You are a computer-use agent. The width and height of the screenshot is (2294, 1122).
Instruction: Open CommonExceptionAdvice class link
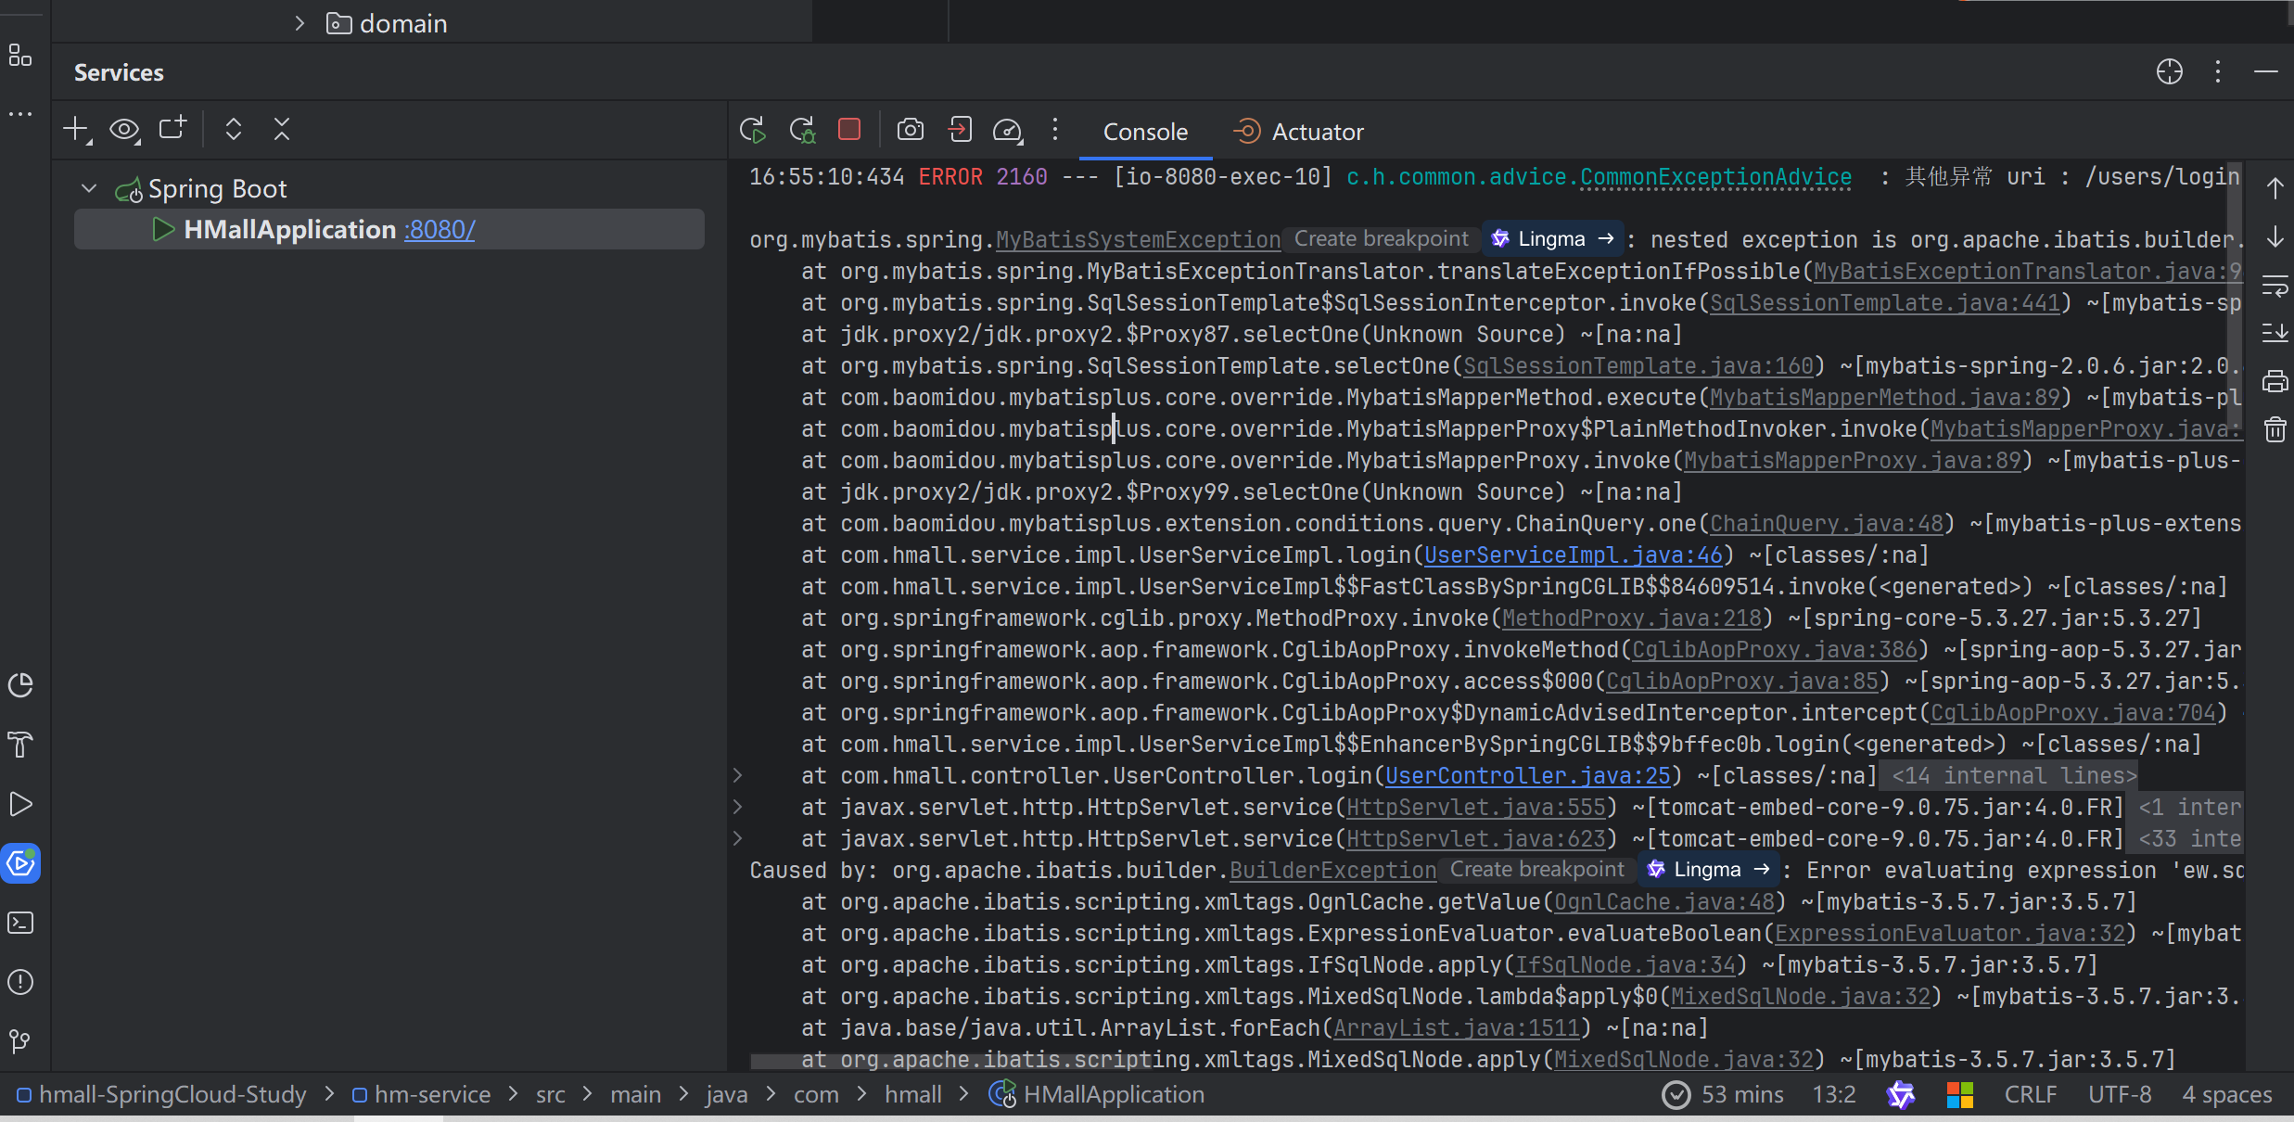click(x=1716, y=177)
